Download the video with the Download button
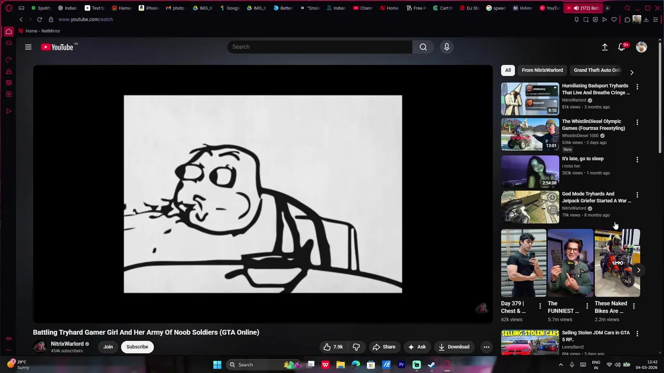Screen dimensions: 664x373 click(x=454, y=347)
